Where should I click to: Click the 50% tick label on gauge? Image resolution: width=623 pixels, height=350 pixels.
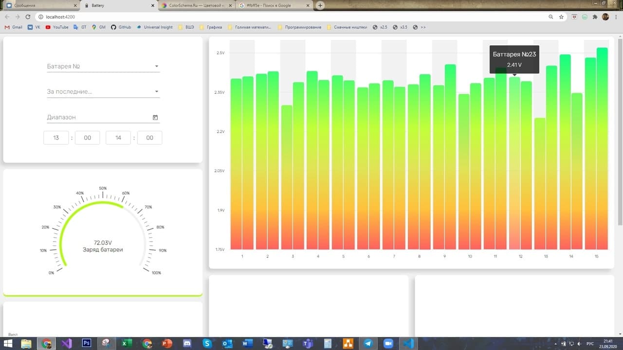[x=103, y=188]
